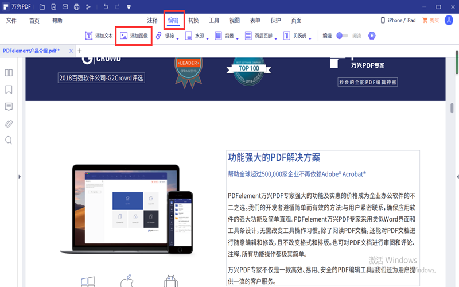Open the Convert (转换) tab

(193, 20)
